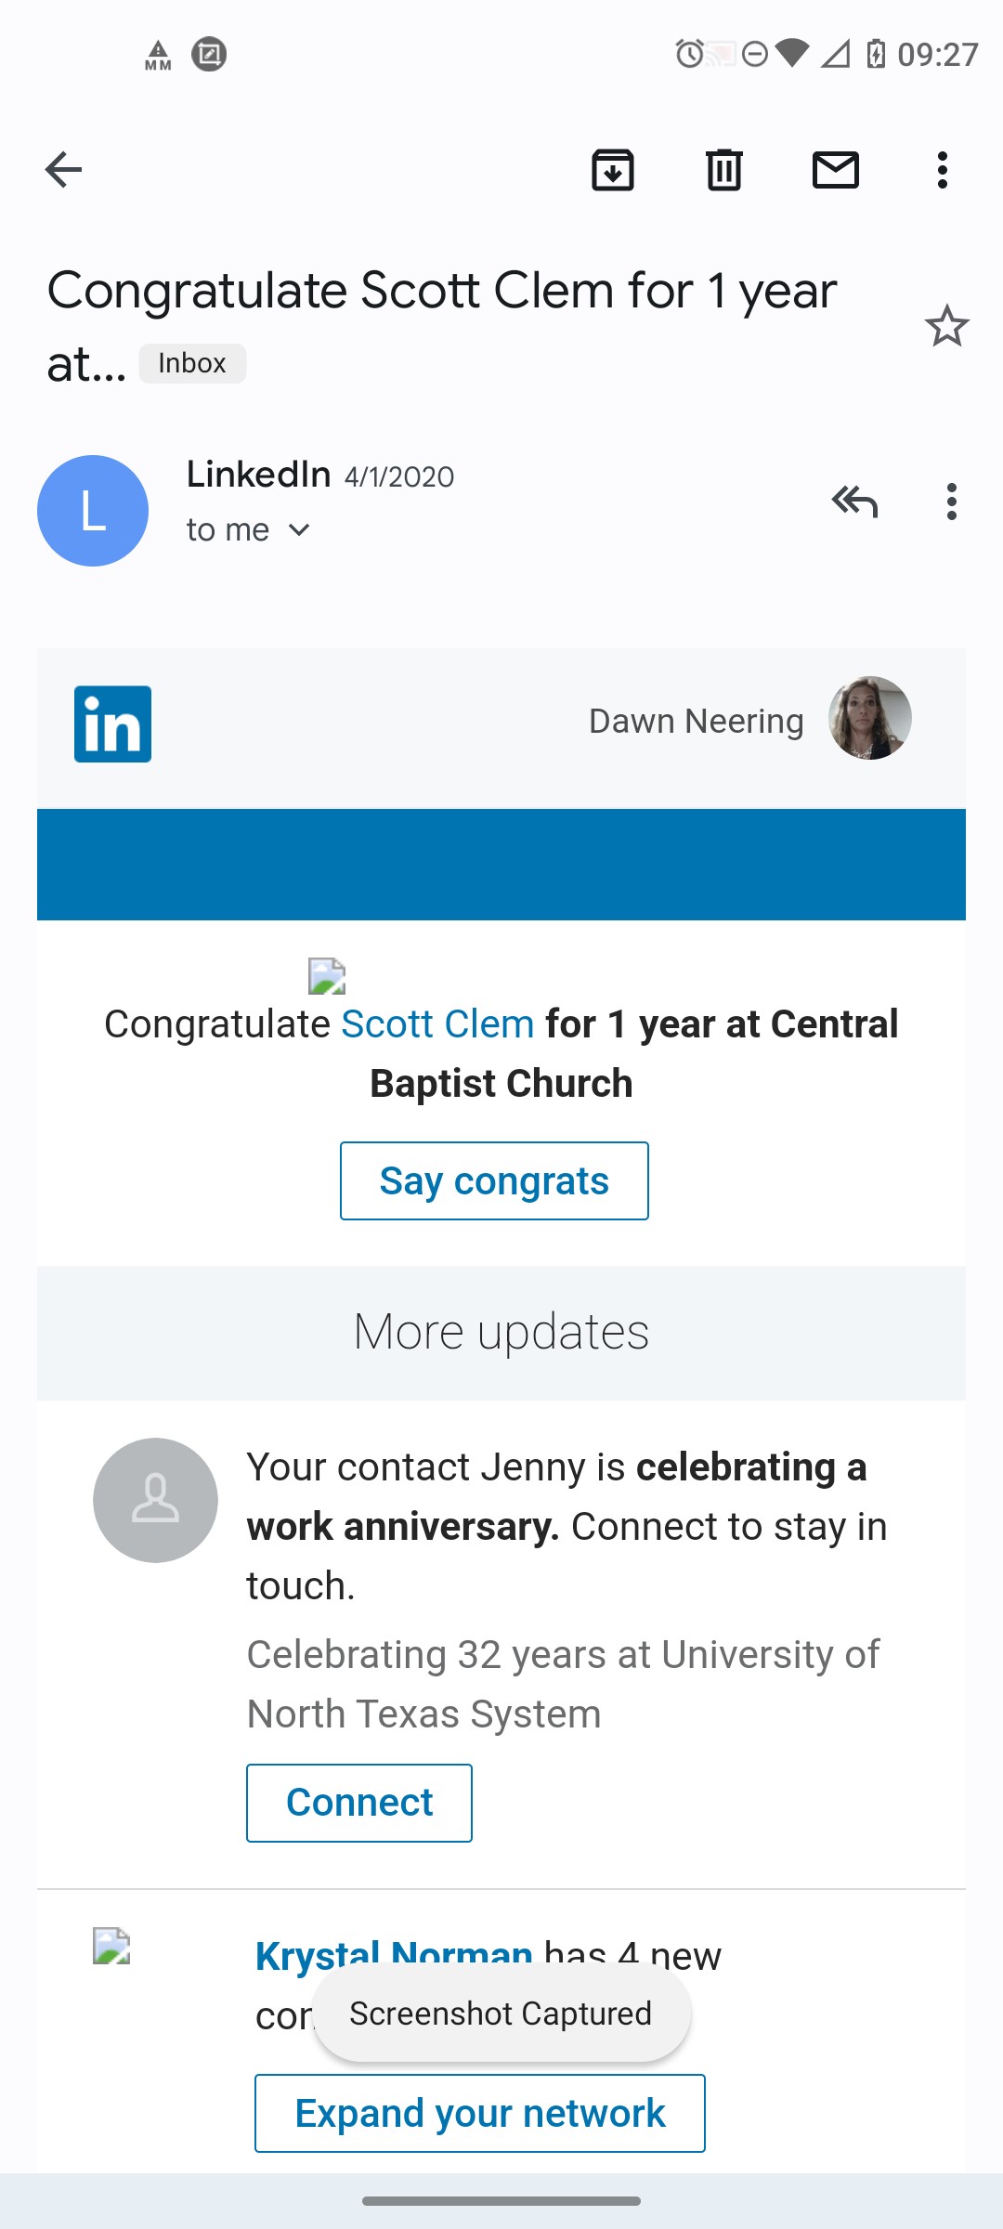This screenshot has width=1003, height=2229.
Task: Archive this email
Action: [x=613, y=170]
